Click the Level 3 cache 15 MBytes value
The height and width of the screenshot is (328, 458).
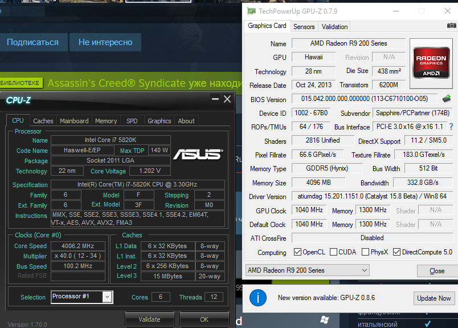click(x=167, y=276)
